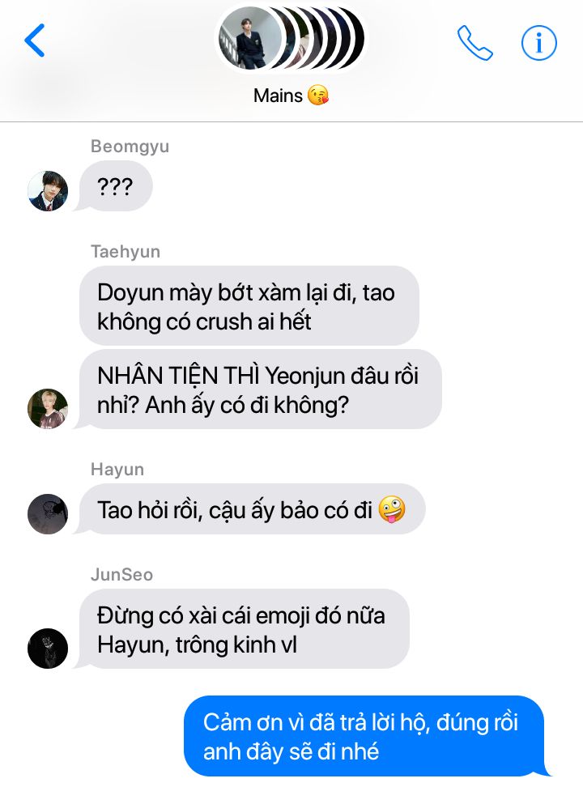Open the Mains group name title
583x787 pixels.
pos(278,96)
